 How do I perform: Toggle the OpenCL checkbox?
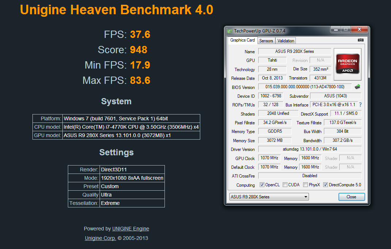(x=262, y=185)
